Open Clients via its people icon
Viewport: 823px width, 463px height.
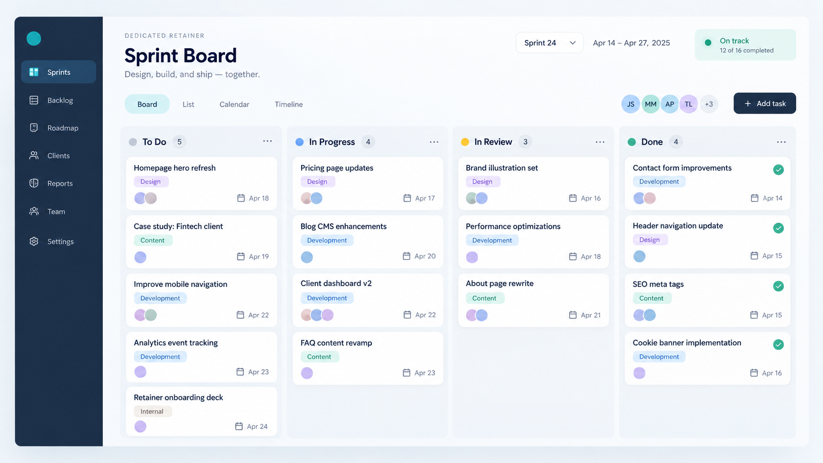pyautogui.click(x=34, y=155)
